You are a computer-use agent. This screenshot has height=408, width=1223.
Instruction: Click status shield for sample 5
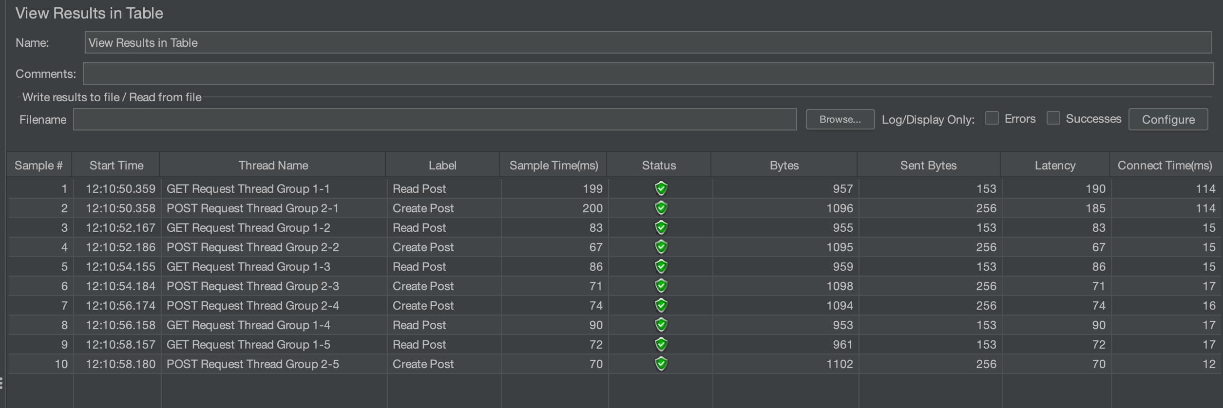661,266
